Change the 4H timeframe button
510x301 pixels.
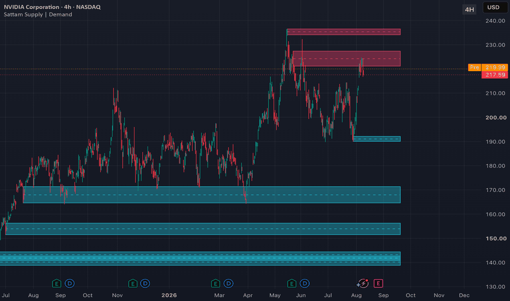point(470,9)
